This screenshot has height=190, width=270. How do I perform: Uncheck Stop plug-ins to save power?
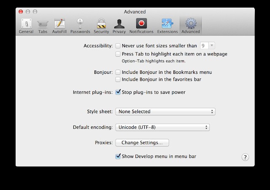(118, 92)
